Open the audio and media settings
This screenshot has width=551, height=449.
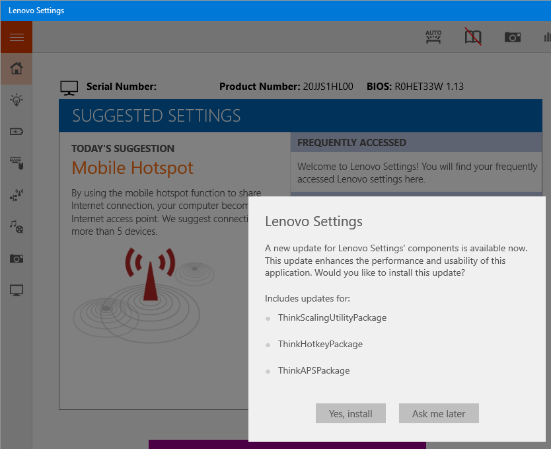coord(17,227)
